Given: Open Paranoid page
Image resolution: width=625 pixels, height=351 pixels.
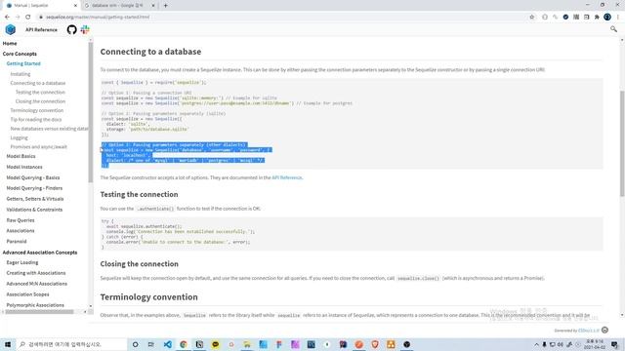Looking at the screenshot, I should [x=17, y=242].
